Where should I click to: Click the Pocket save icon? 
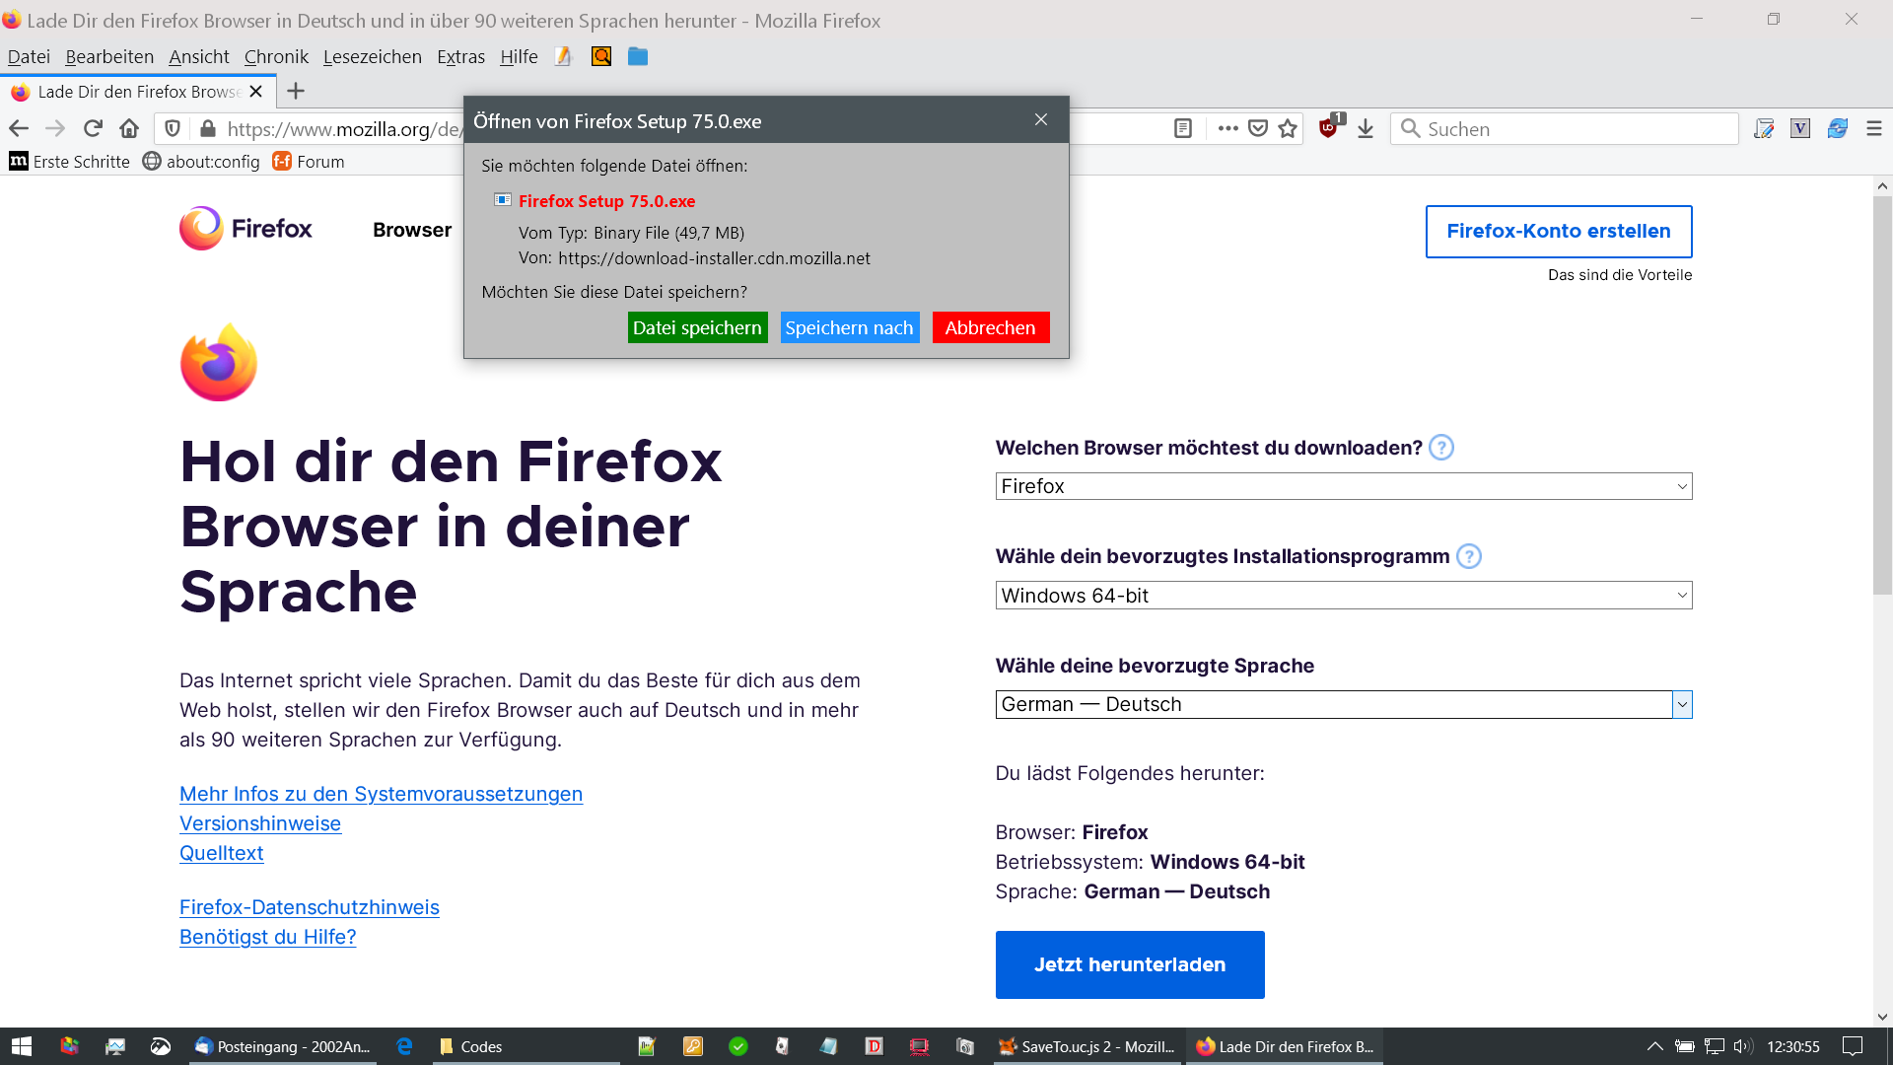[x=1258, y=128]
